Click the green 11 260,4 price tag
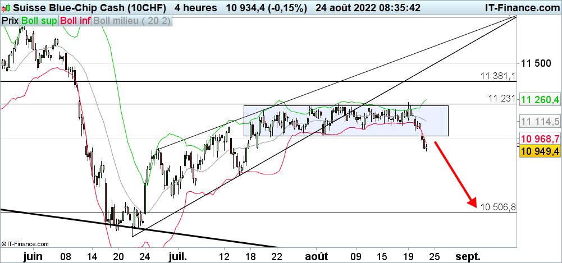562x263 pixels. (540, 99)
